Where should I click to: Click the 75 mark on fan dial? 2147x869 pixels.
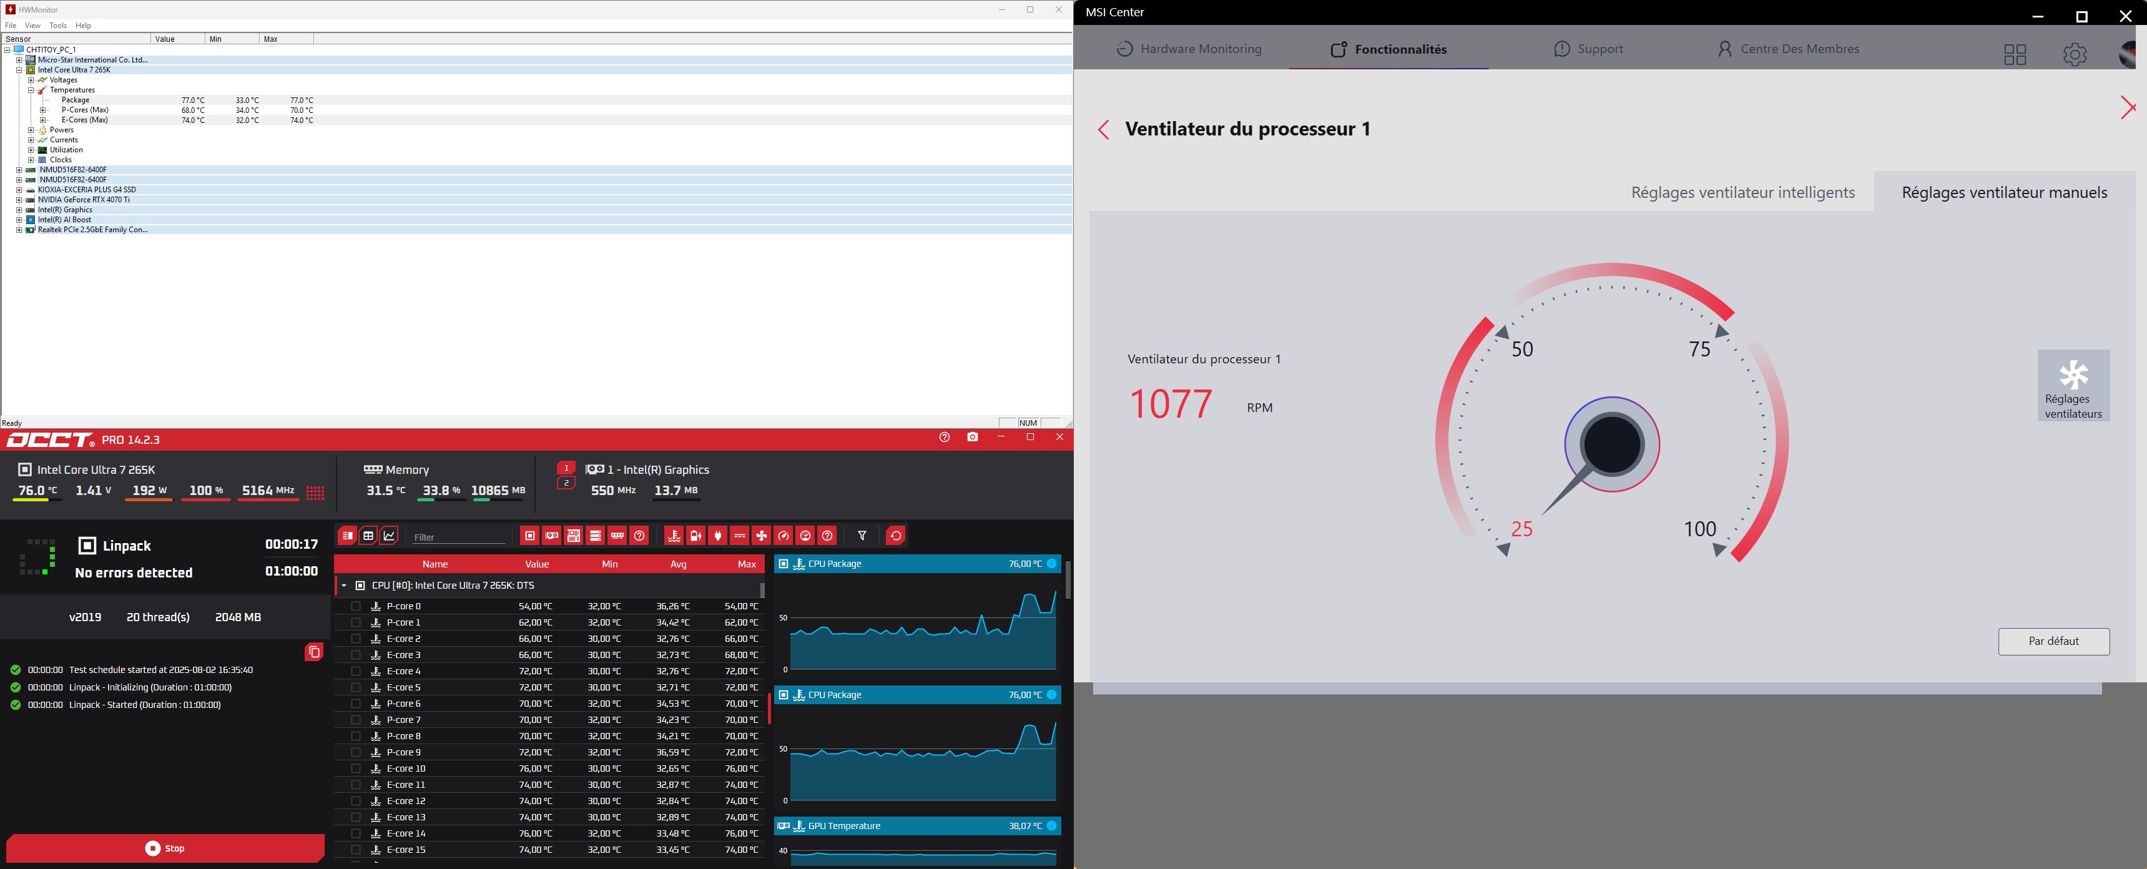[1699, 349]
